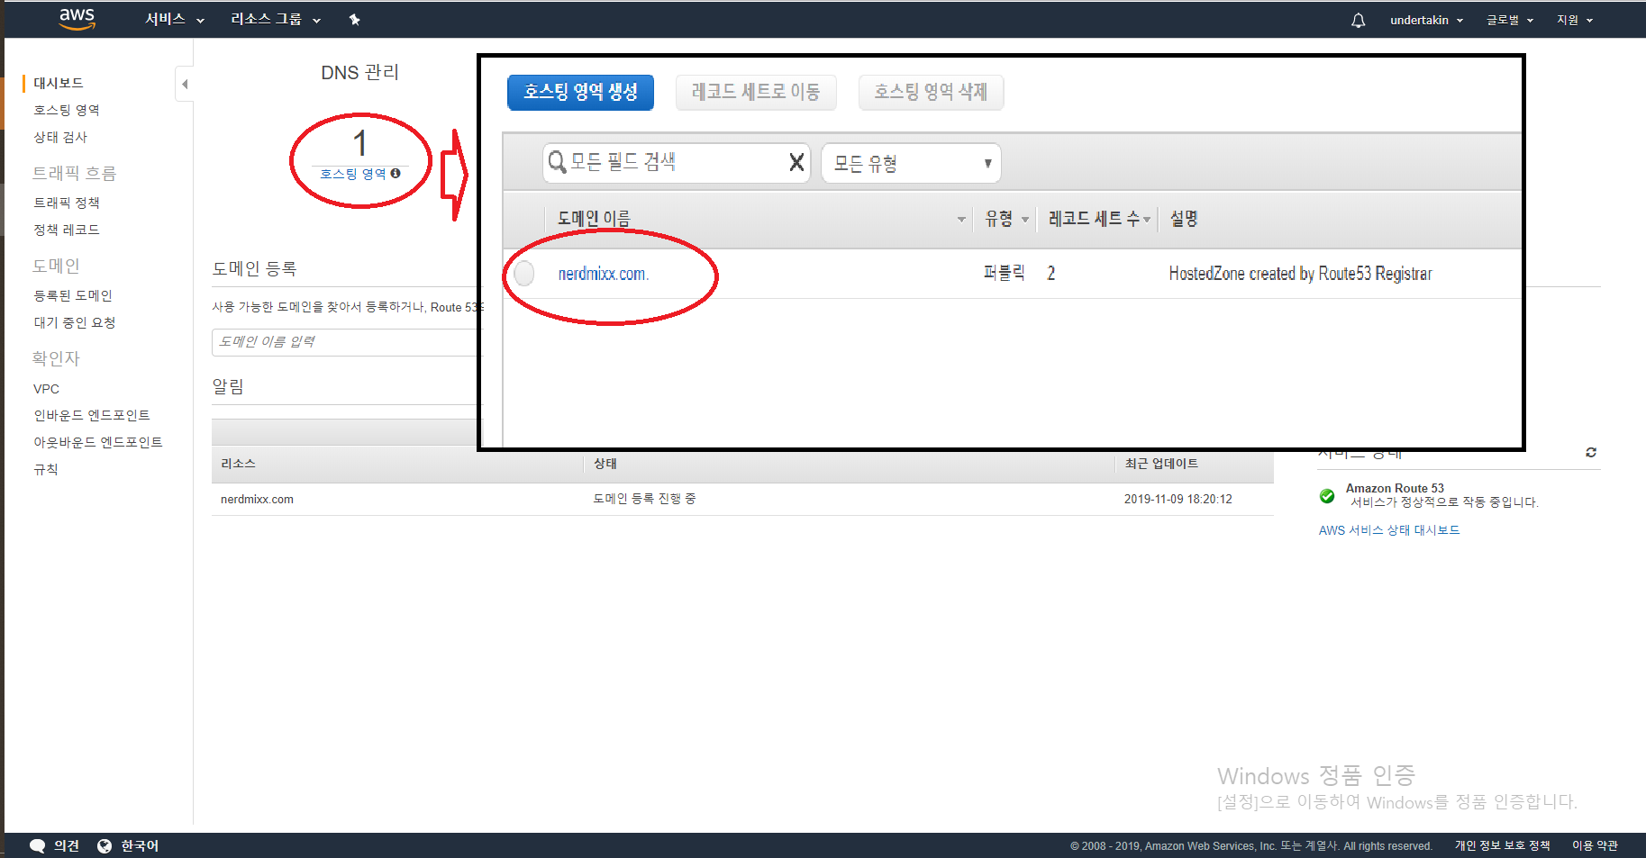Screen dimensions: 1646x858
Task: Click the 퍼블릭 type cell
Action: [x=1004, y=273]
